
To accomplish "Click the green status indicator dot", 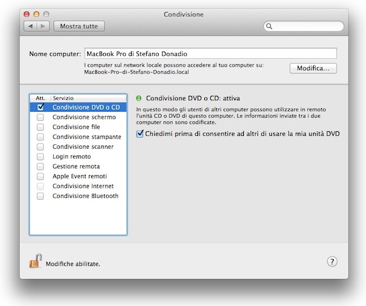I will (139, 97).
